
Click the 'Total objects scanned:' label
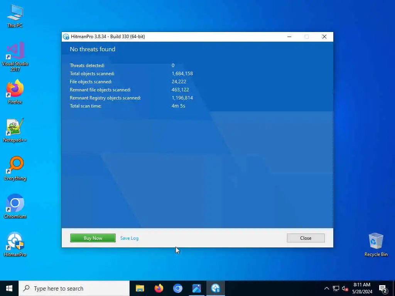pyautogui.click(x=92, y=74)
